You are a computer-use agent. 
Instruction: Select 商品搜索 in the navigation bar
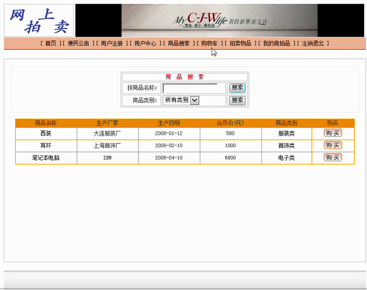[178, 43]
